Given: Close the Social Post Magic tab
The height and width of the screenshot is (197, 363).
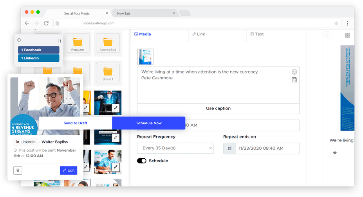Looking at the screenshot, I should (x=107, y=13).
